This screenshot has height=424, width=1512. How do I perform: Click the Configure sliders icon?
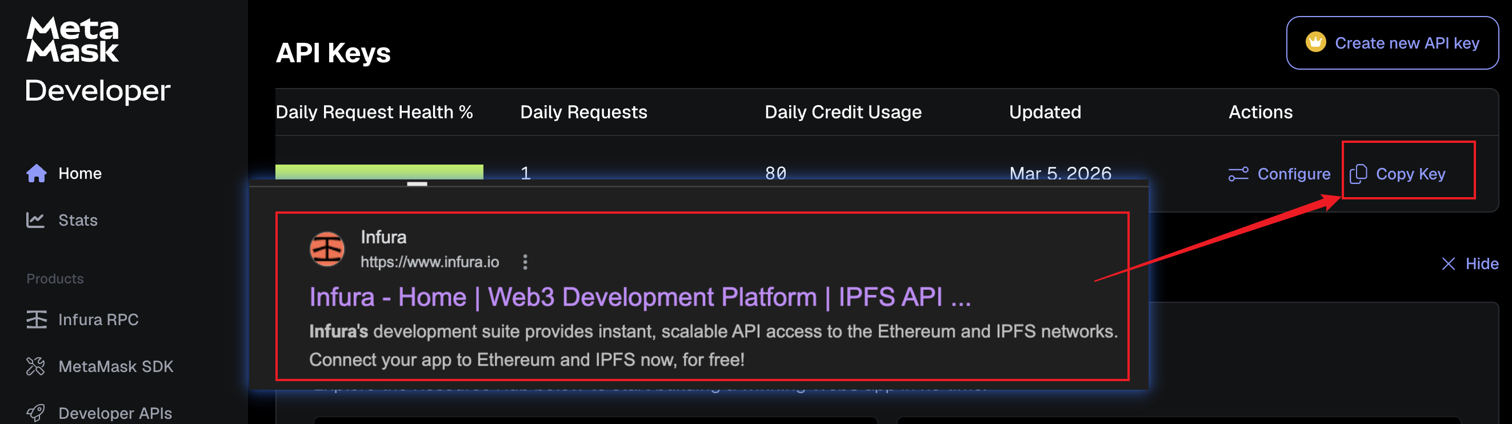pyautogui.click(x=1238, y=174)
